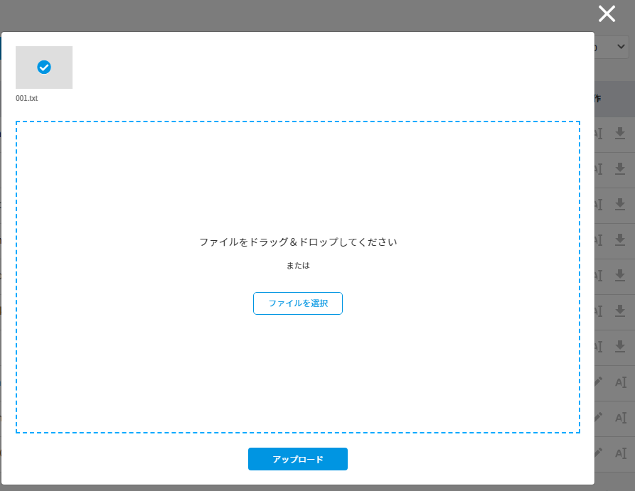Click the pencil edit icon in the bottom row
Image resolution: width=635 pixels, height=491 pixels.
[x=599, y=453]
